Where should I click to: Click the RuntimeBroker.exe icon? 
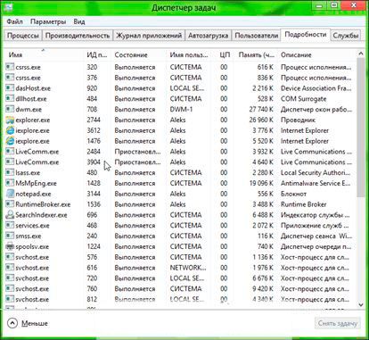(10, 204)
